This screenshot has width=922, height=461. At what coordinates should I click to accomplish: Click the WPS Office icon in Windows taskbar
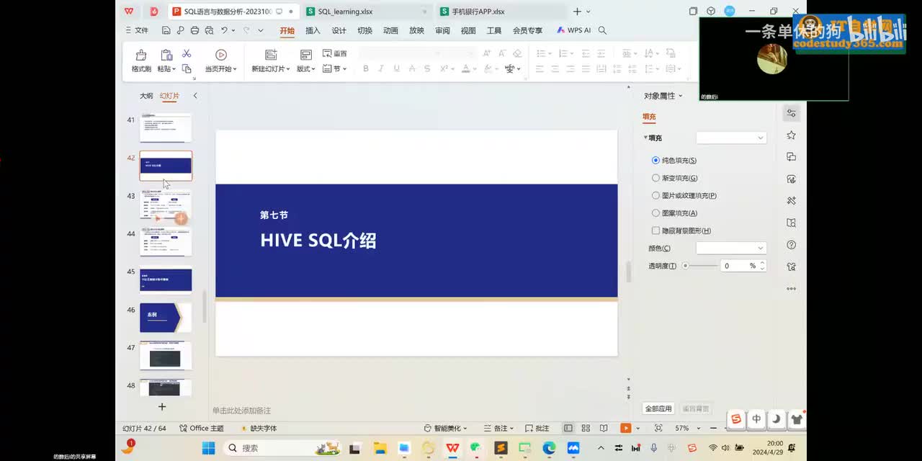pos(452,448)
